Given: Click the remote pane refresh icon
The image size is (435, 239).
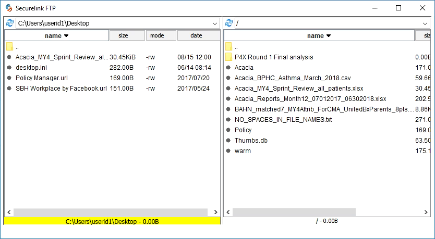Looking at the screenshot, I should point(228,23).
